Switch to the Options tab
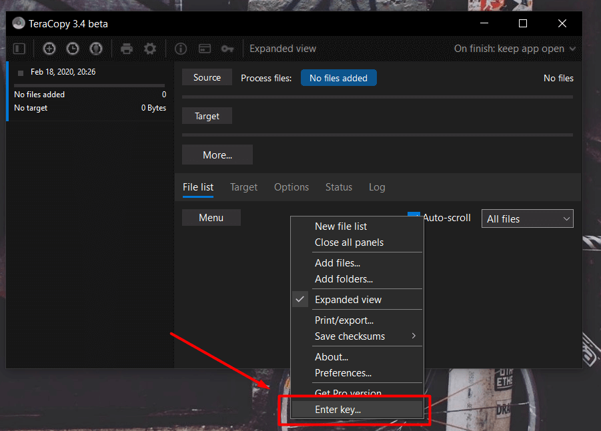 pos(291,187)
